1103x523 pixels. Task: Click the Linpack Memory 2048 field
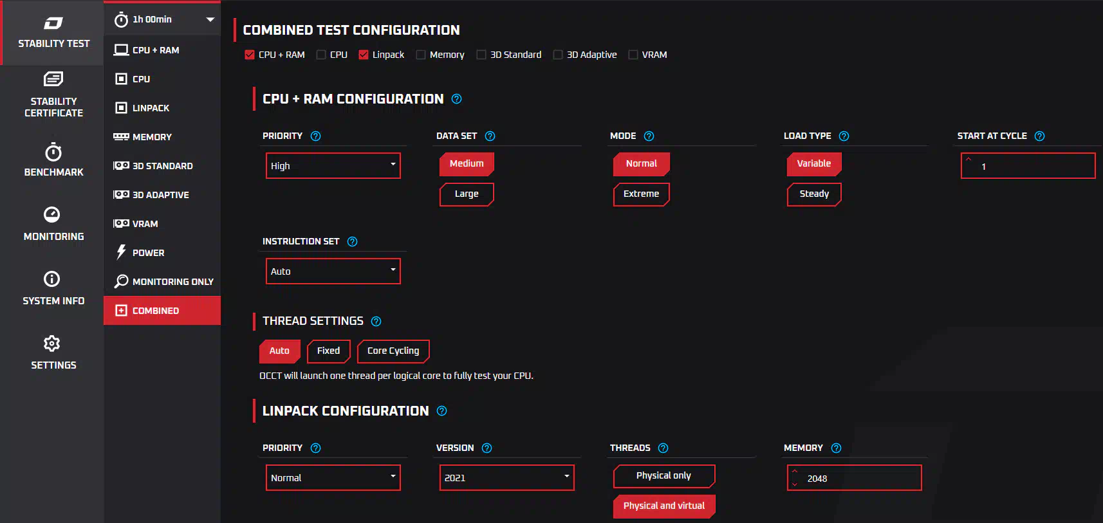pyautogui.click(x=855, y=477)
